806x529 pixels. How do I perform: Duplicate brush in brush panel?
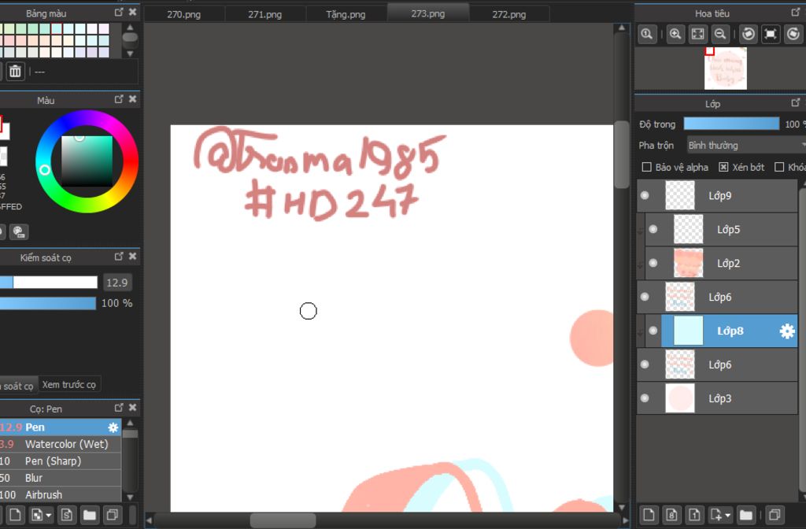[x=112, y=515]
